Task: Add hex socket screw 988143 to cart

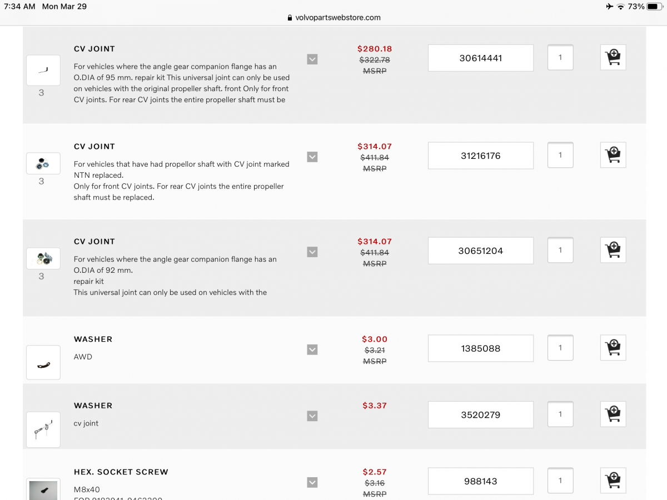Action: [613, 481]
